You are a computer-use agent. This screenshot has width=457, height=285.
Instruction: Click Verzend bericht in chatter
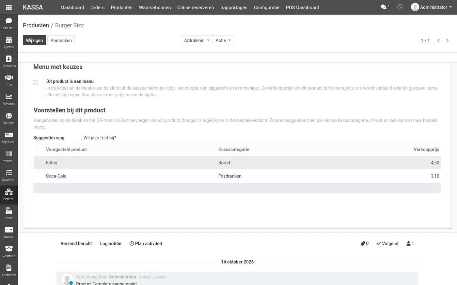click(76, 243)
